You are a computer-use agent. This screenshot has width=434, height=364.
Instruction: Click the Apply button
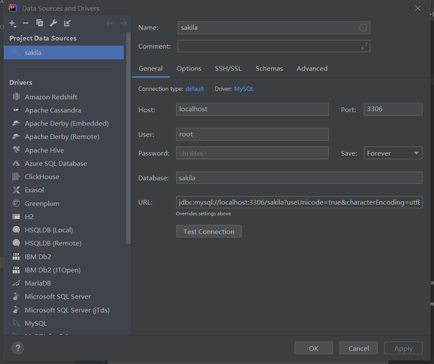tap(403, 348)
